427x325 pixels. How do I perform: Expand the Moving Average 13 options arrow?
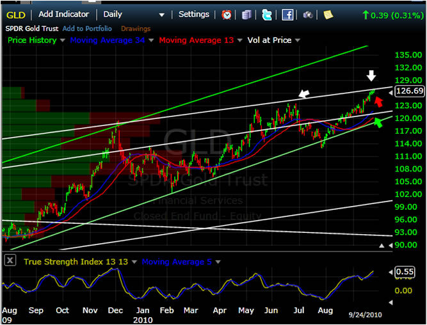(239, 40)
